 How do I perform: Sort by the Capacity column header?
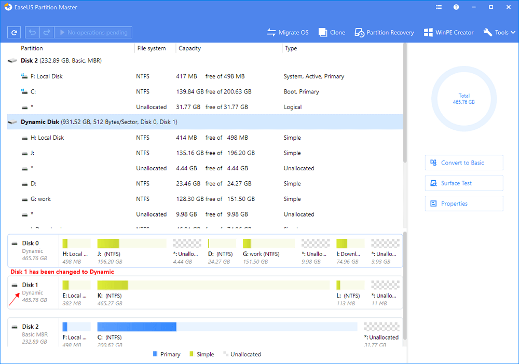[190, 48]
